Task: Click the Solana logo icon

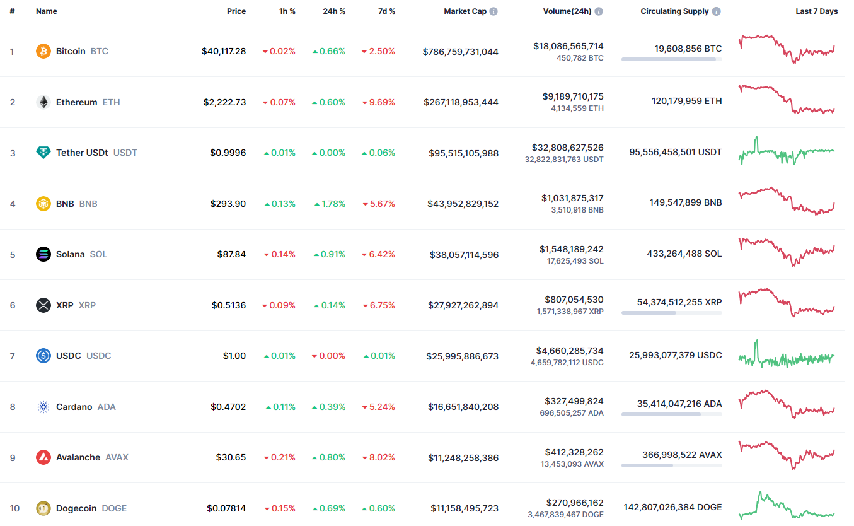Action: tap(43, 254)
